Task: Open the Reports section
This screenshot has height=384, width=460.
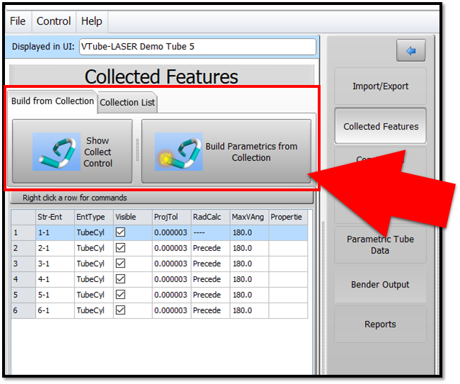Action: (380, 324)
